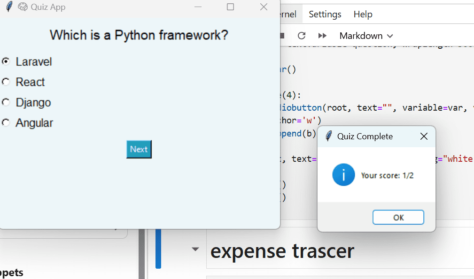474x279 pixels.
Task: Click the restart kernel icon
Action: 302,36
